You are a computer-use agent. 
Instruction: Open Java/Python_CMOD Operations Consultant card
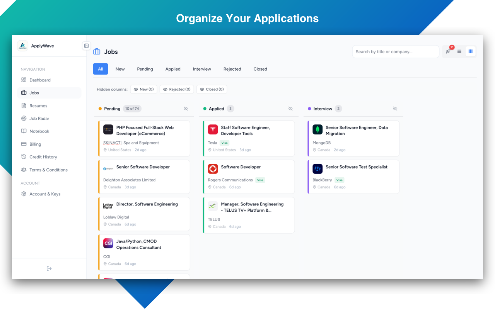pos(144,252)
